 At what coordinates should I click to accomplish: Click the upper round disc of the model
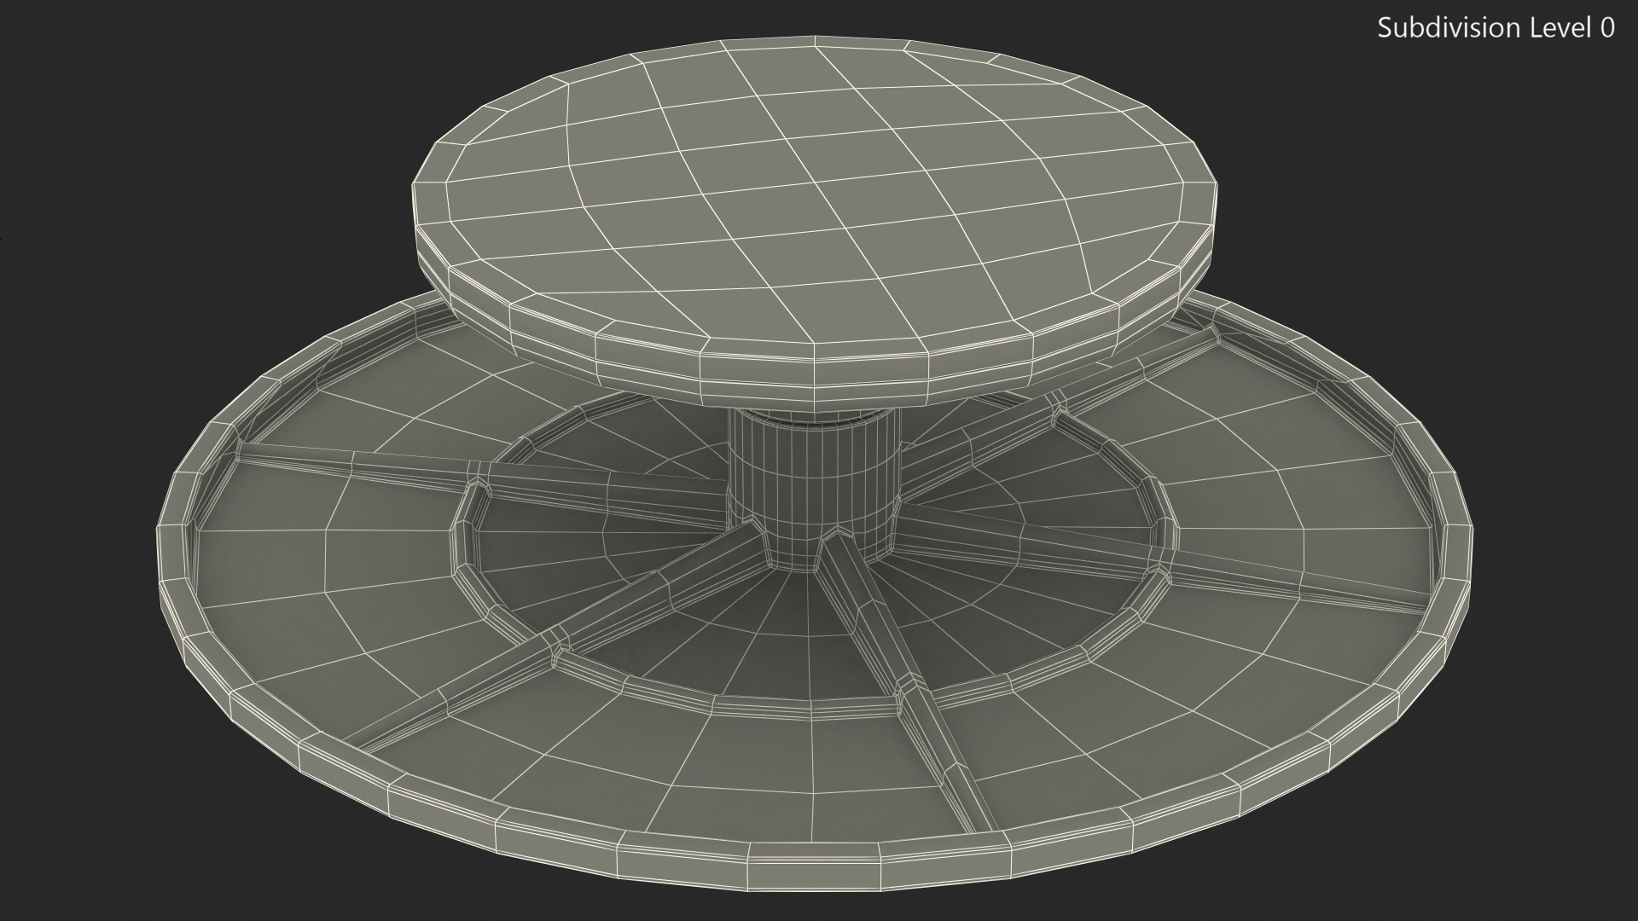click(x=815, y=223)
